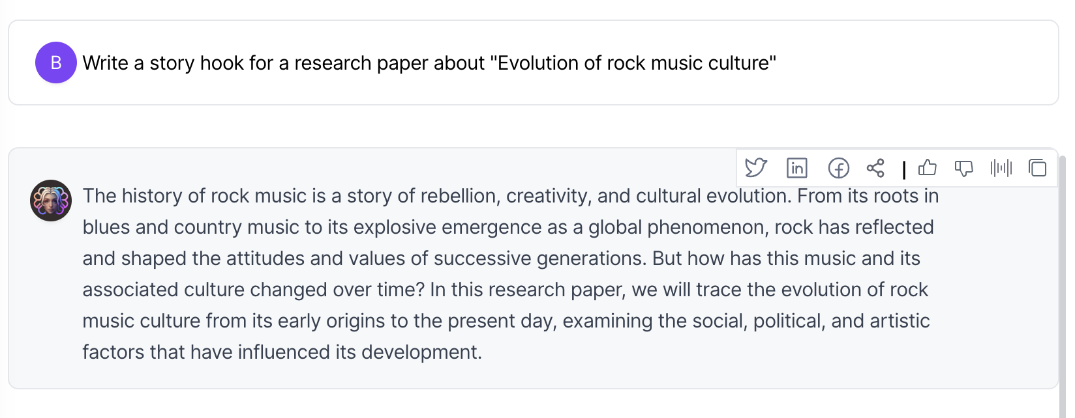Give the response a thumbs up
1075x418 pixels.
coord(927,168)
